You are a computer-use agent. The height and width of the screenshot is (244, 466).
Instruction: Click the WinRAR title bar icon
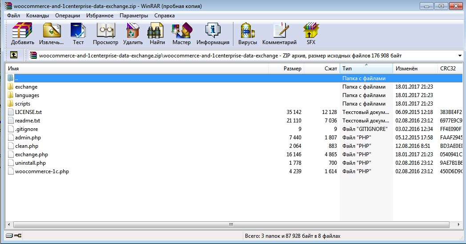coord(8,6)
